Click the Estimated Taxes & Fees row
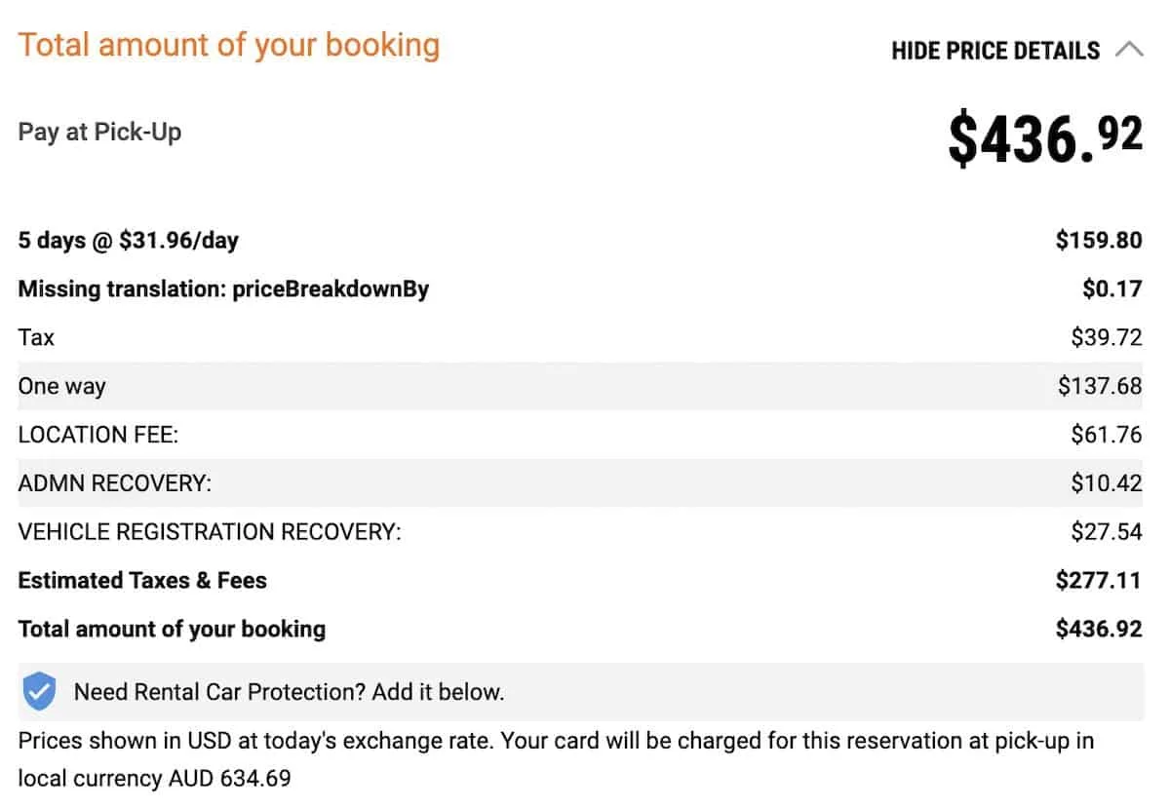 tap(580, 581)
